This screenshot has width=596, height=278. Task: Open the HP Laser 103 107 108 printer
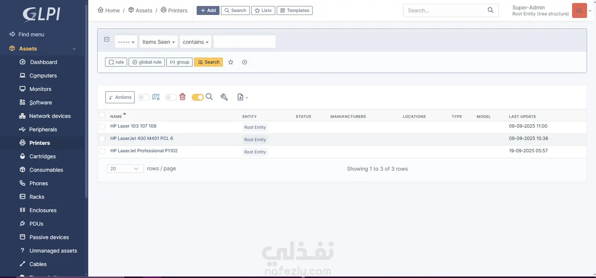[x=133, y=126]
